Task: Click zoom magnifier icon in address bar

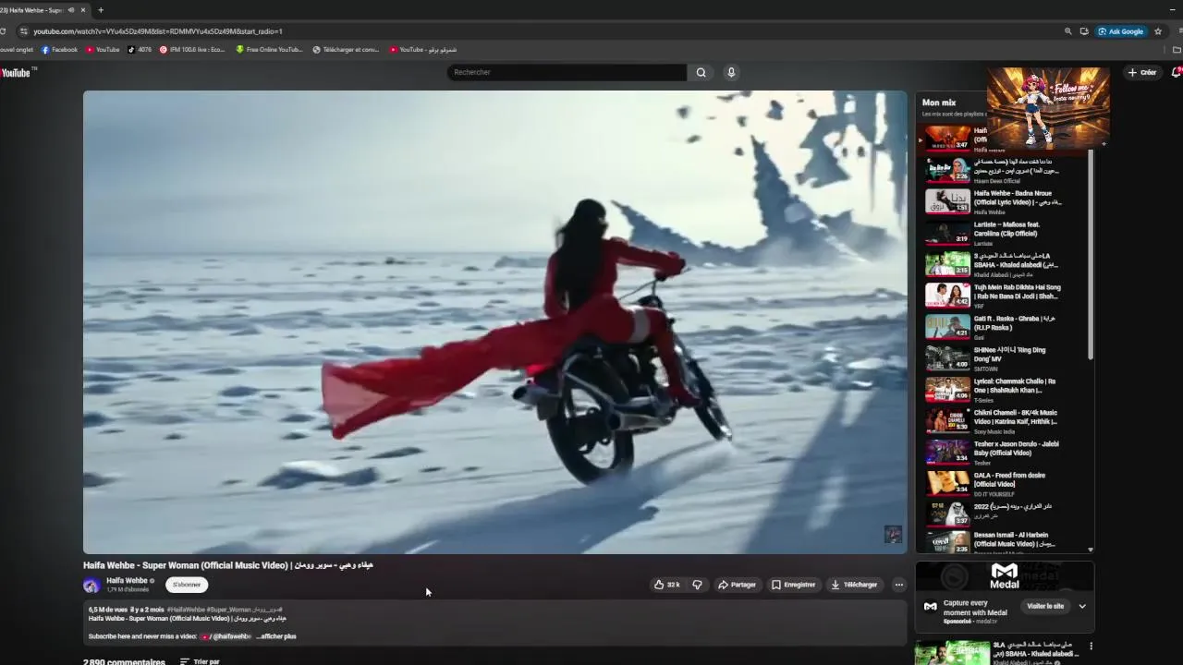Action: [x=1068, y=31]
